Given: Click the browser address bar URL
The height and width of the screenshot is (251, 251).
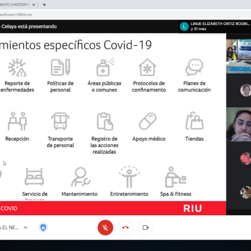Looking at the screenshot, I should tap(16, 14).
